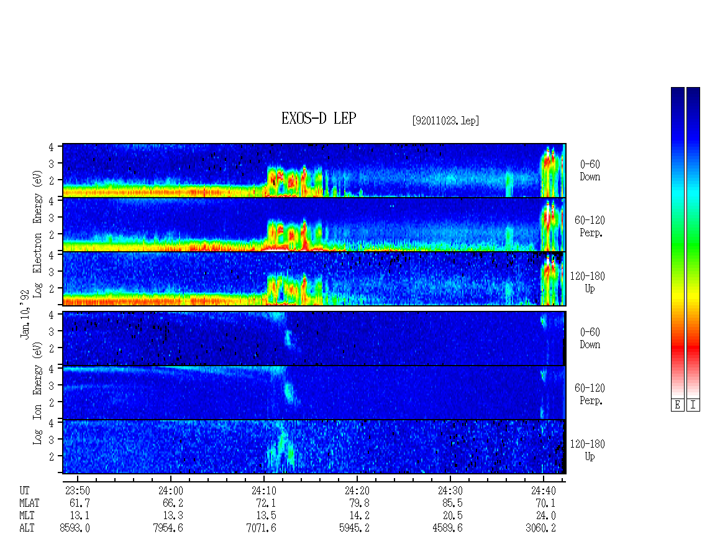Image resolution: width=702 pixels, height=544 pixels.
Task: Click electron panel's 120-180 Up label
Action: click(588, 283)
